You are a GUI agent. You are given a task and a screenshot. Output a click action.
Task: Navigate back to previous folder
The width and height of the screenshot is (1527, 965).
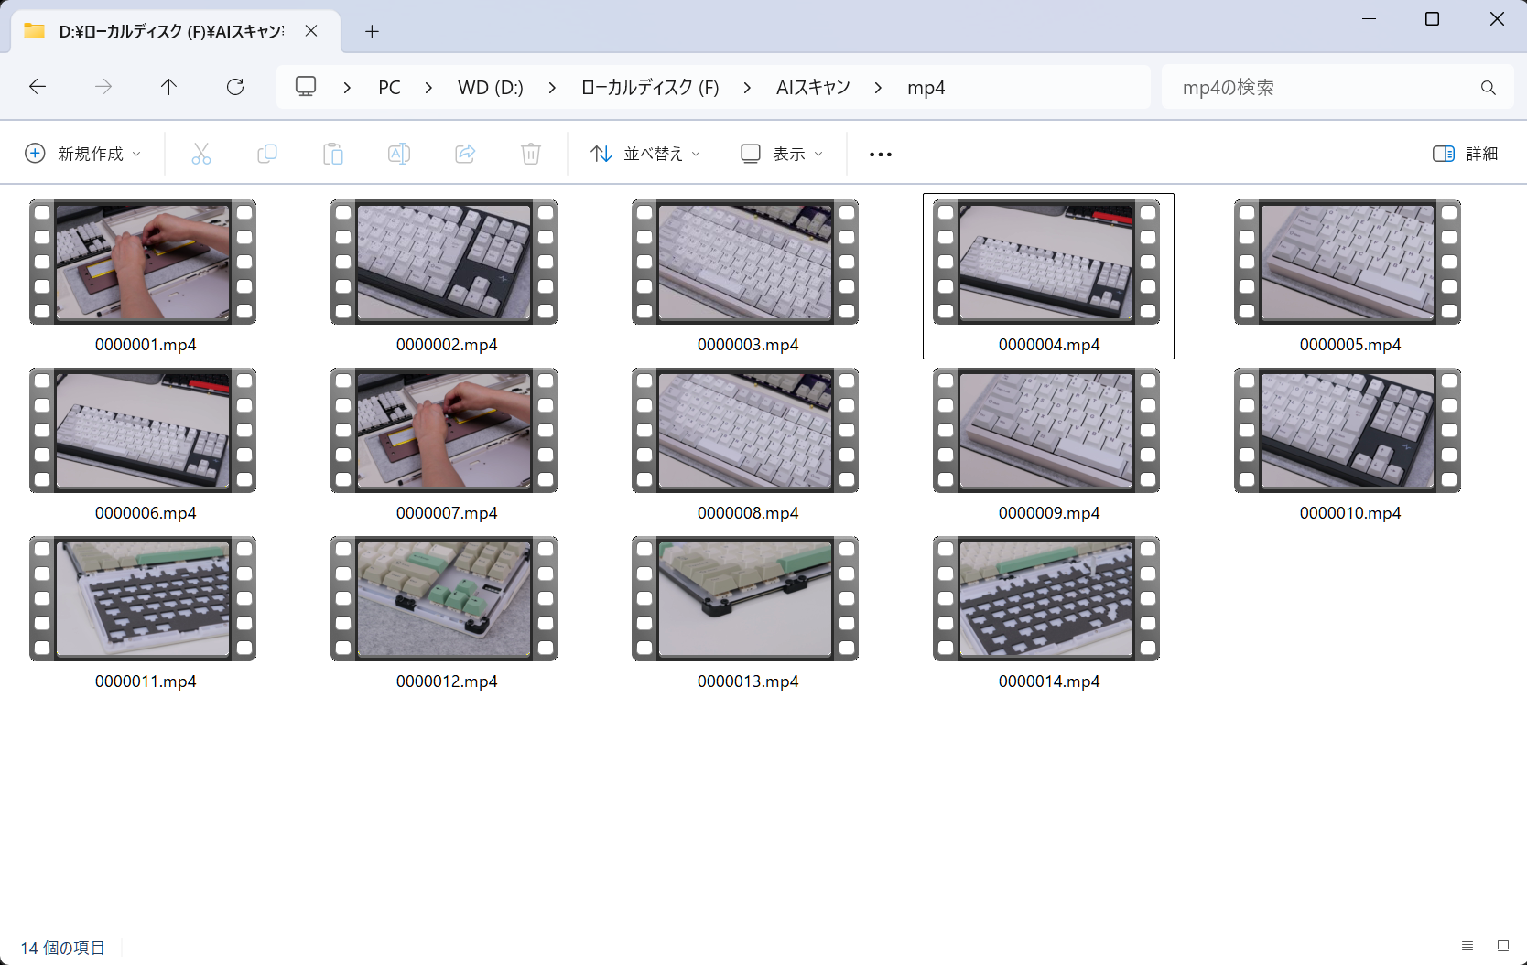38,87
